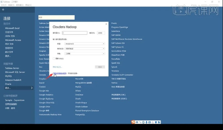Select Pivotal Greenplum Database connector
This screenshot has height=130, width=223.
[x=87, y=110]
